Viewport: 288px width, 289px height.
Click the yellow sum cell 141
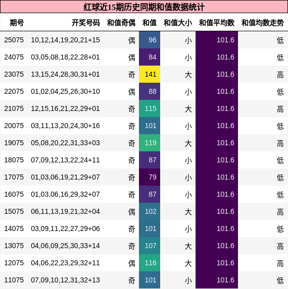pos(150,74)
